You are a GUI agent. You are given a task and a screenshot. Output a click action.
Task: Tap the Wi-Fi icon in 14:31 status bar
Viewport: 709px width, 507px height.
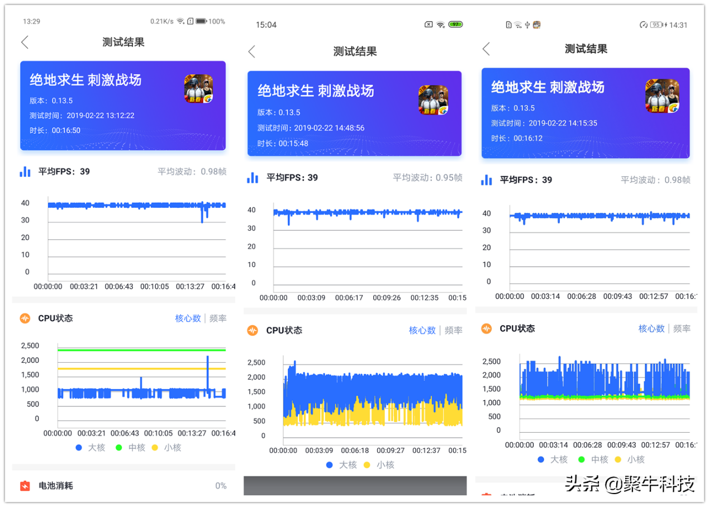[518, 25]
